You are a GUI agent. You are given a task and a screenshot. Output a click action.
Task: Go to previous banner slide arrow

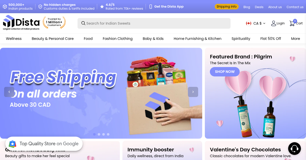9,92
